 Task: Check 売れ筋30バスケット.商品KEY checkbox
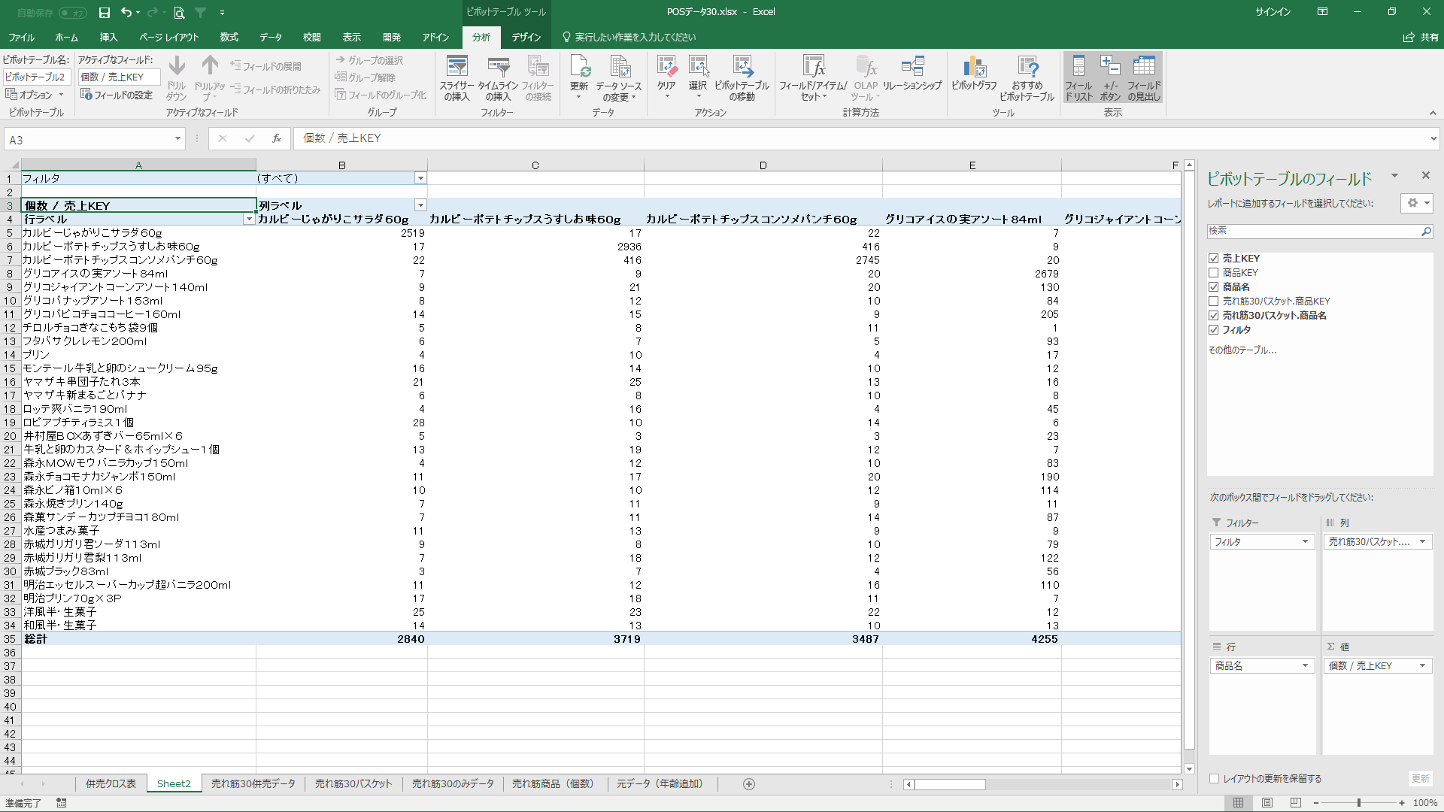tap(1213, 301)
